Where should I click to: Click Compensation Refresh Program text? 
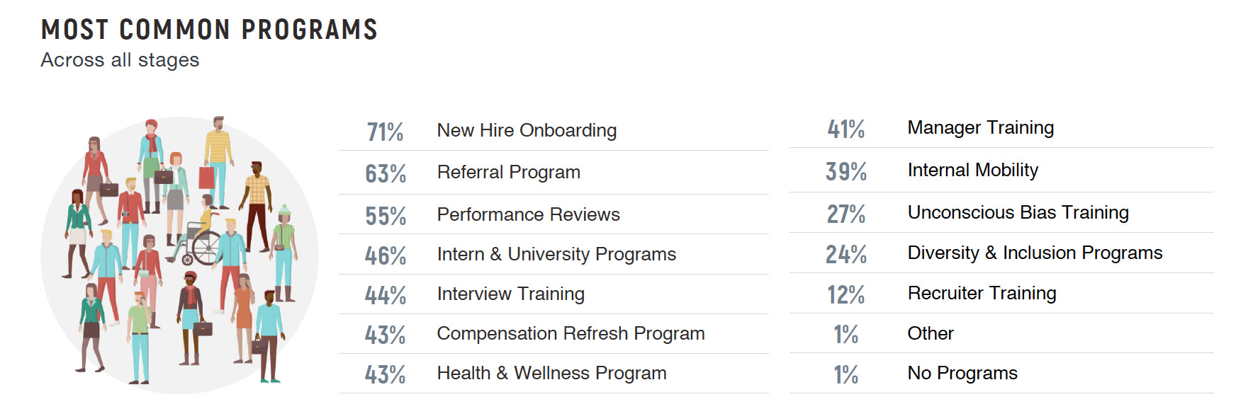(571, 333)
